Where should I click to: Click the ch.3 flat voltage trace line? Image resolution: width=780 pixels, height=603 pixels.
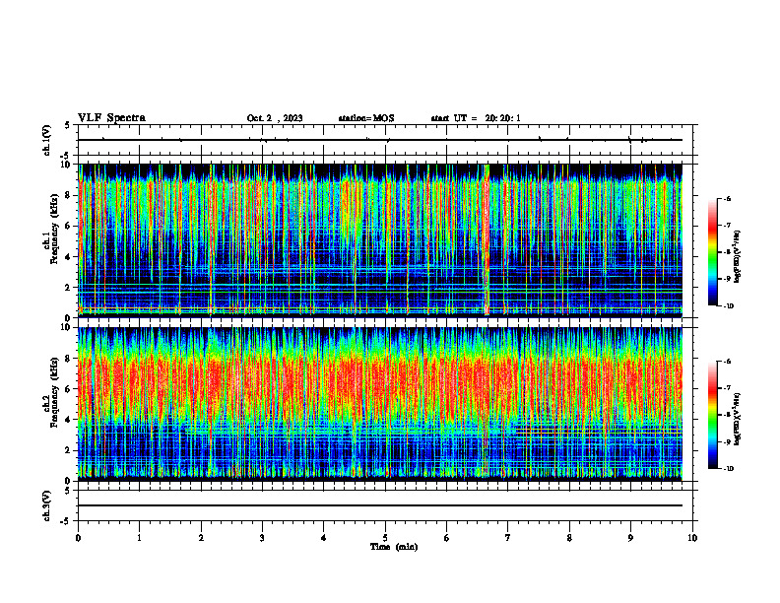pos(380,505)
